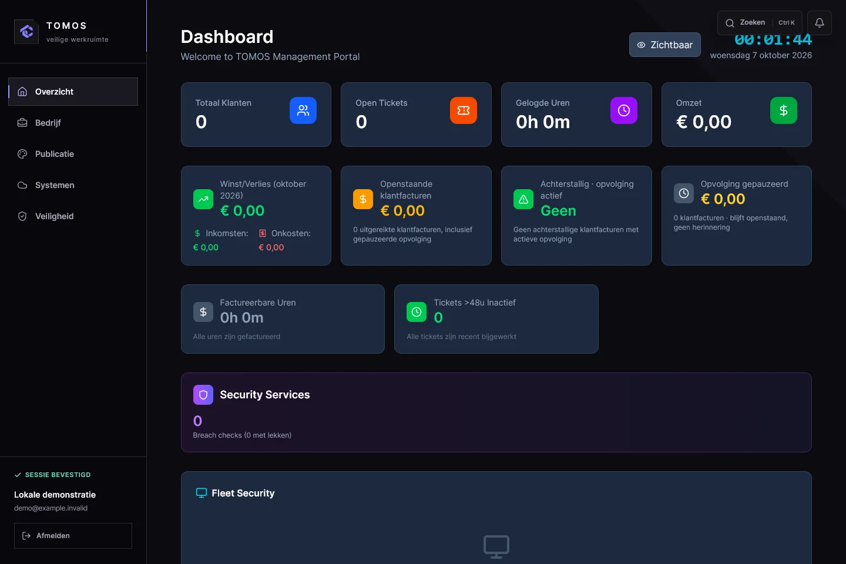
Task: Click the Breach checks (0 met lekken) text
Action: tap(242, 435)
